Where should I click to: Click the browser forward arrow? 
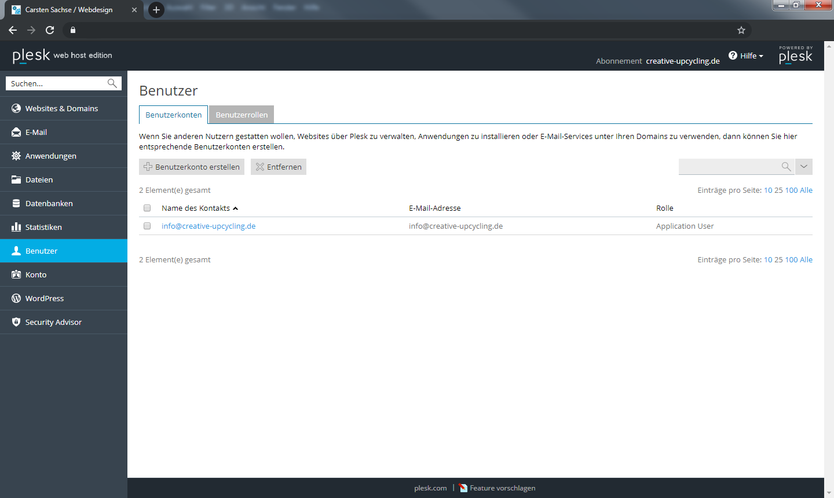31,30
